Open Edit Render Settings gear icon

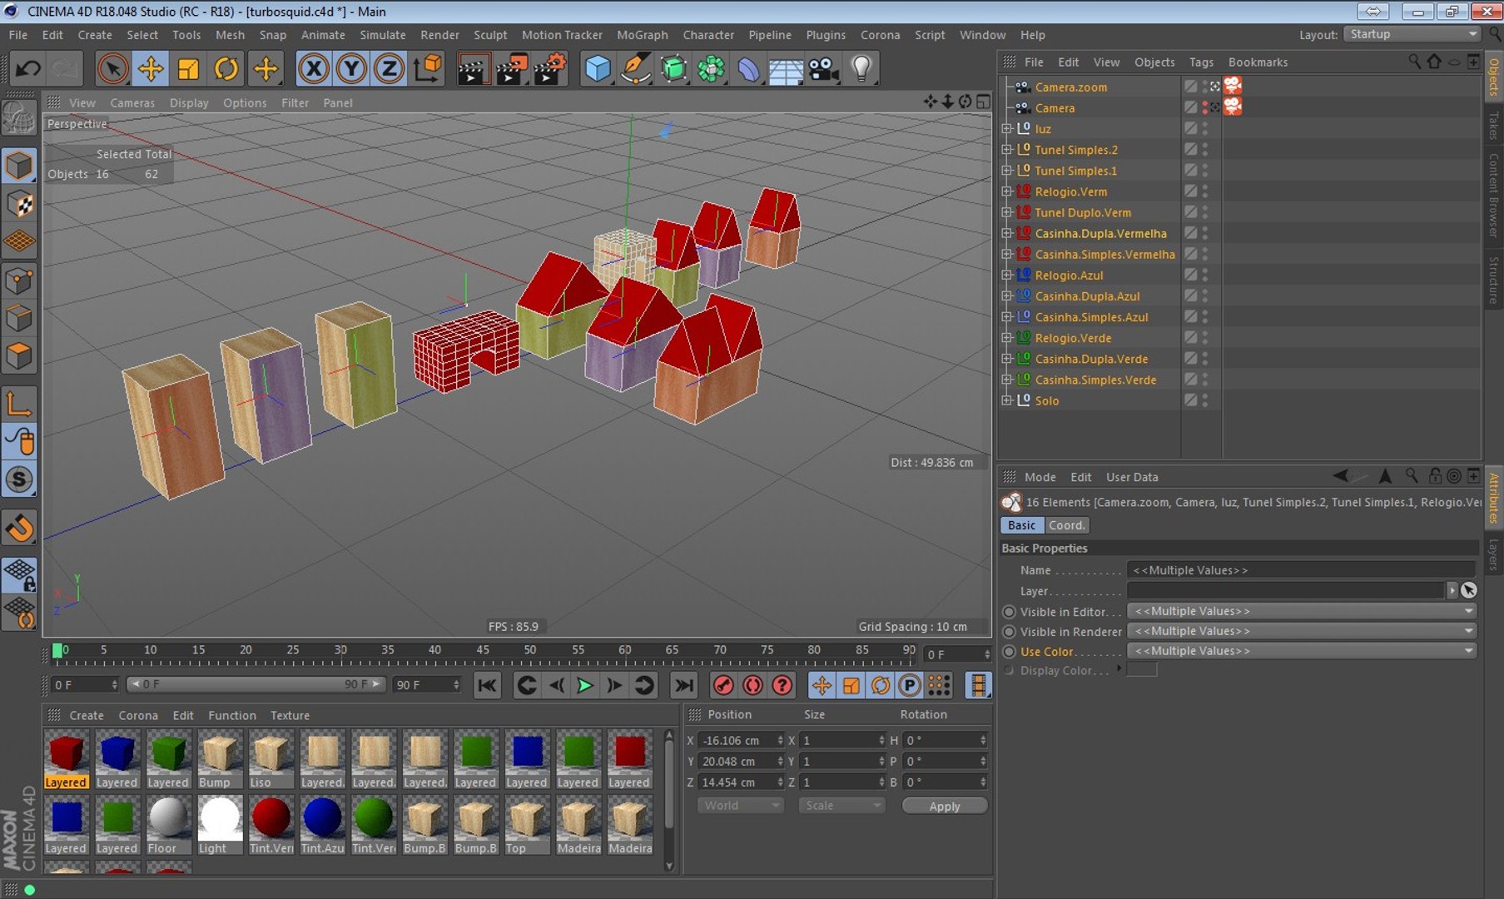click(x=549, y=68)
